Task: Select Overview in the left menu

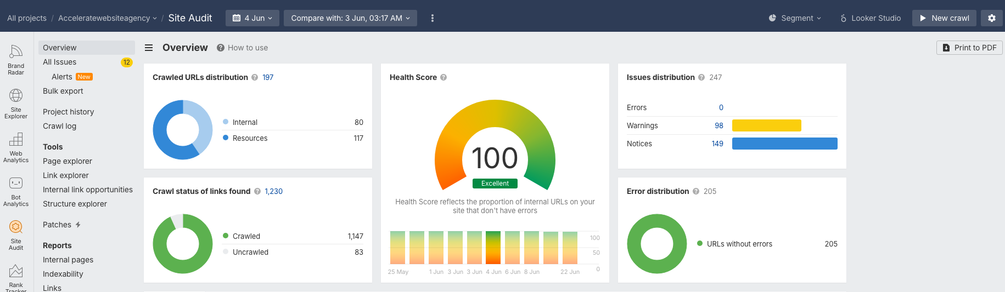Action: point(87,48)
